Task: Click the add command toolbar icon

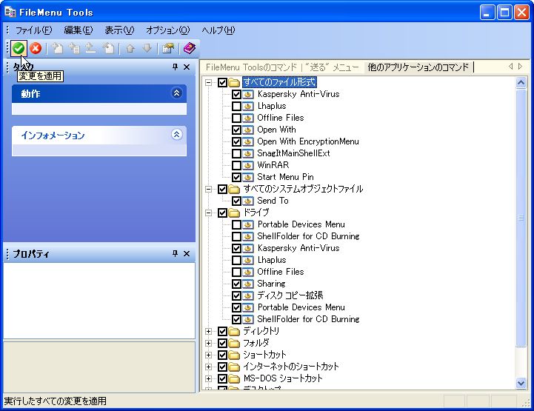Action: 58,48
